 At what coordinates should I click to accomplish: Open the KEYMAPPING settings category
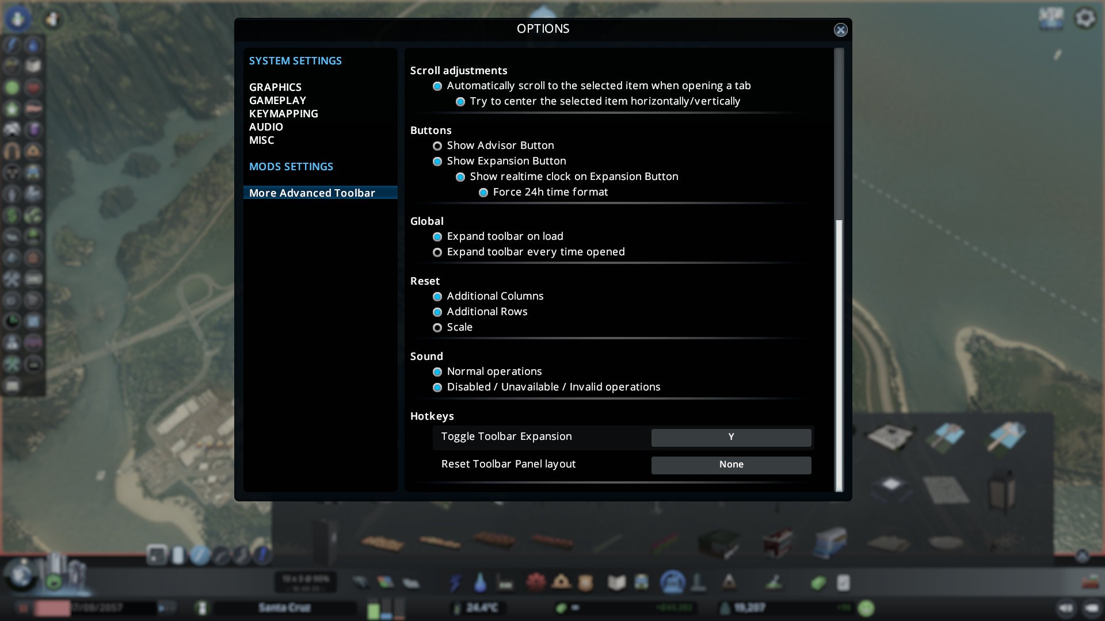click(283, 113)
